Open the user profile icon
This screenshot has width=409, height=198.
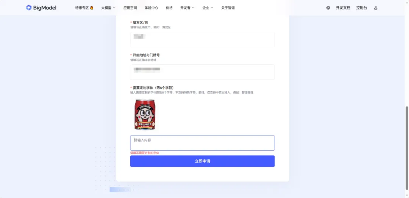point(376,8)
